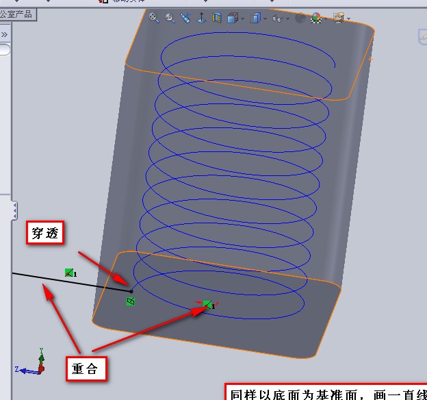The width and height of the screenshot is (427, 400).
Task: Expand the View Settings dropdown arrow
Action: (x=348, y=19)
